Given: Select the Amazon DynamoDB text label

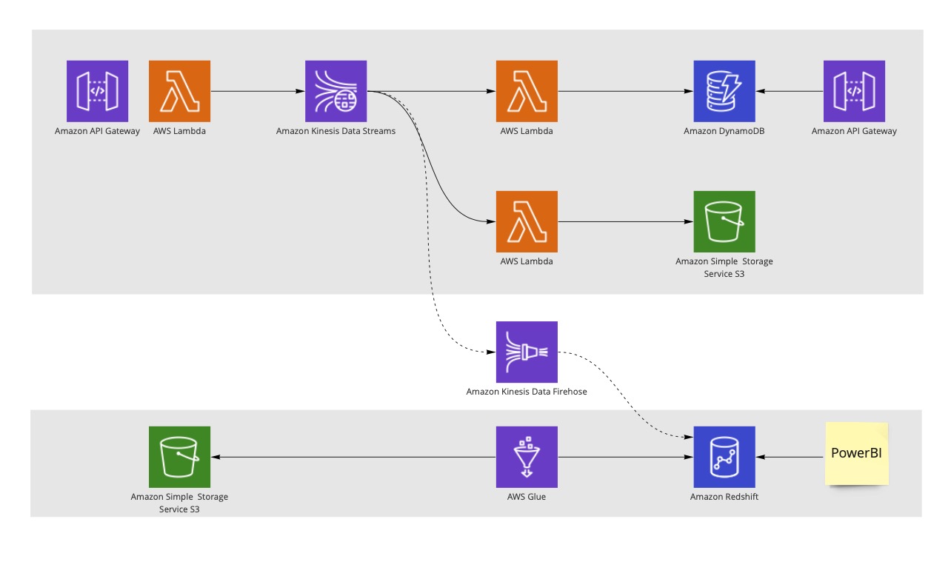Looking at the screenshot, I should [724, 131].
